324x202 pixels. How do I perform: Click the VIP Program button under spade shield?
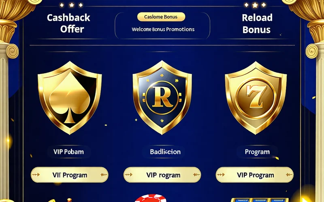pyautogui.click(x=69, y=175)
